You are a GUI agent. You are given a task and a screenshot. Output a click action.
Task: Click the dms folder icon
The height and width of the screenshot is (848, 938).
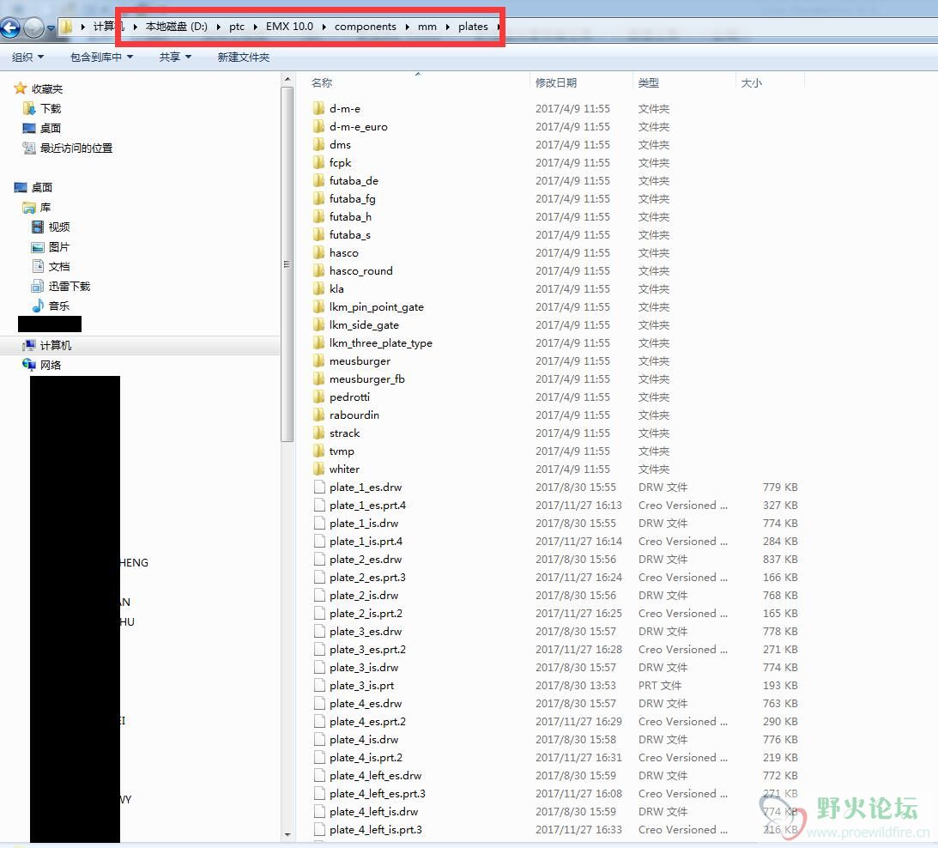point(319,144)
